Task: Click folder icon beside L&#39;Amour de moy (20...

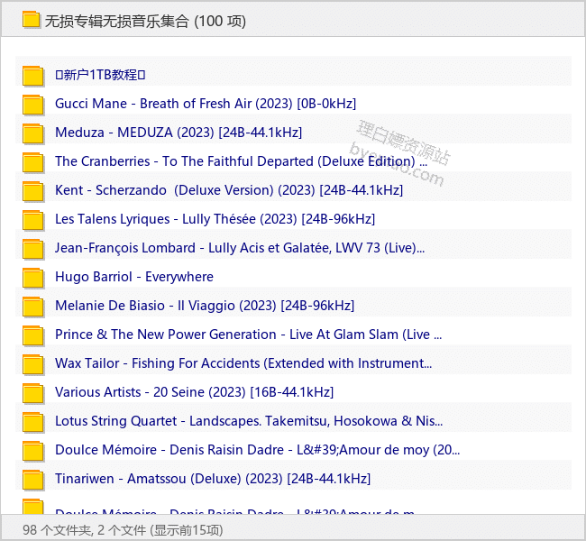Action: 33,451
